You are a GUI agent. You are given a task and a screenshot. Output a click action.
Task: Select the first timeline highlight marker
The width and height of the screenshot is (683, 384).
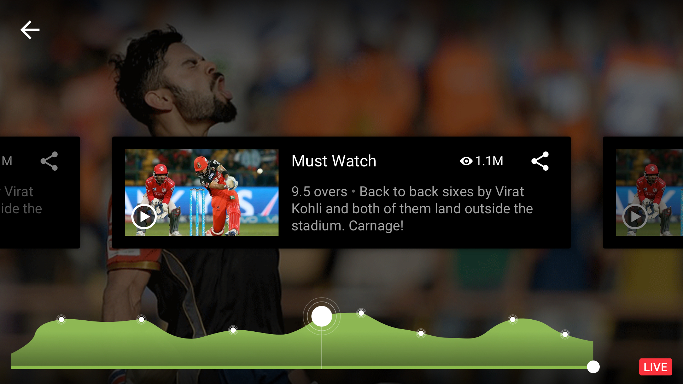pos(62,319)
